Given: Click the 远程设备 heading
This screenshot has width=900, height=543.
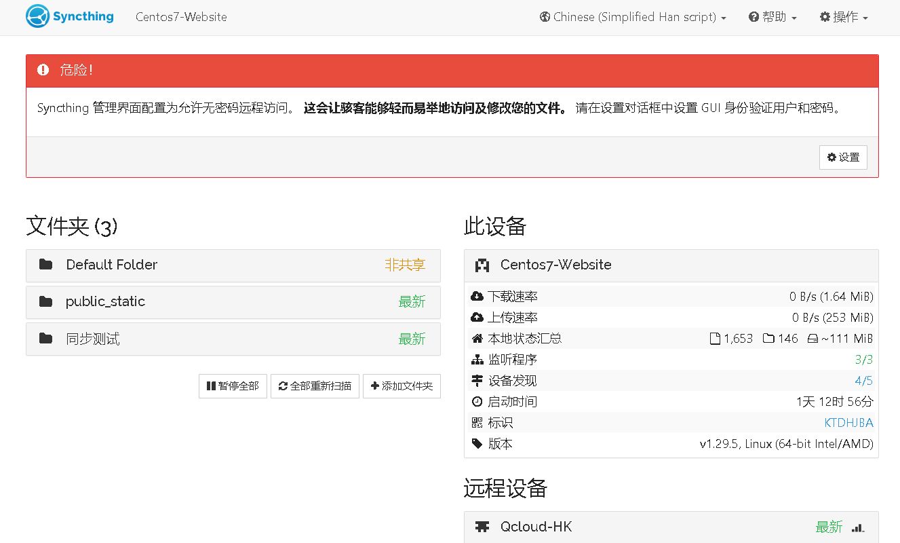Looking at the screenshot, I should click(505, 488).
